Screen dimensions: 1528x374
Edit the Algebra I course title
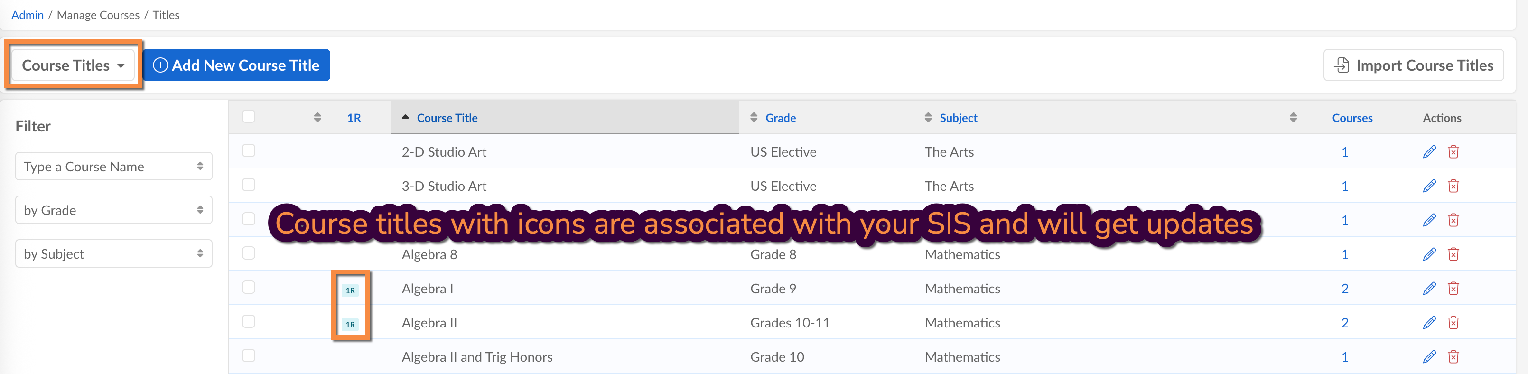pyautogui.click(x=1429, y=289)
